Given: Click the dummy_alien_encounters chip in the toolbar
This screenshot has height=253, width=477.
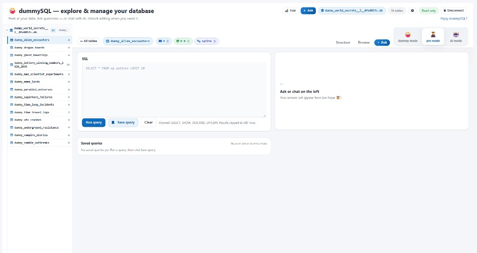Looking at the screenshot, I should tap(128, 41).
